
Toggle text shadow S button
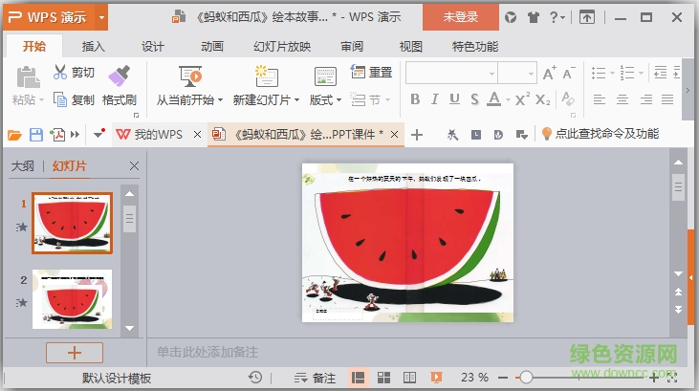coord(475,99)
